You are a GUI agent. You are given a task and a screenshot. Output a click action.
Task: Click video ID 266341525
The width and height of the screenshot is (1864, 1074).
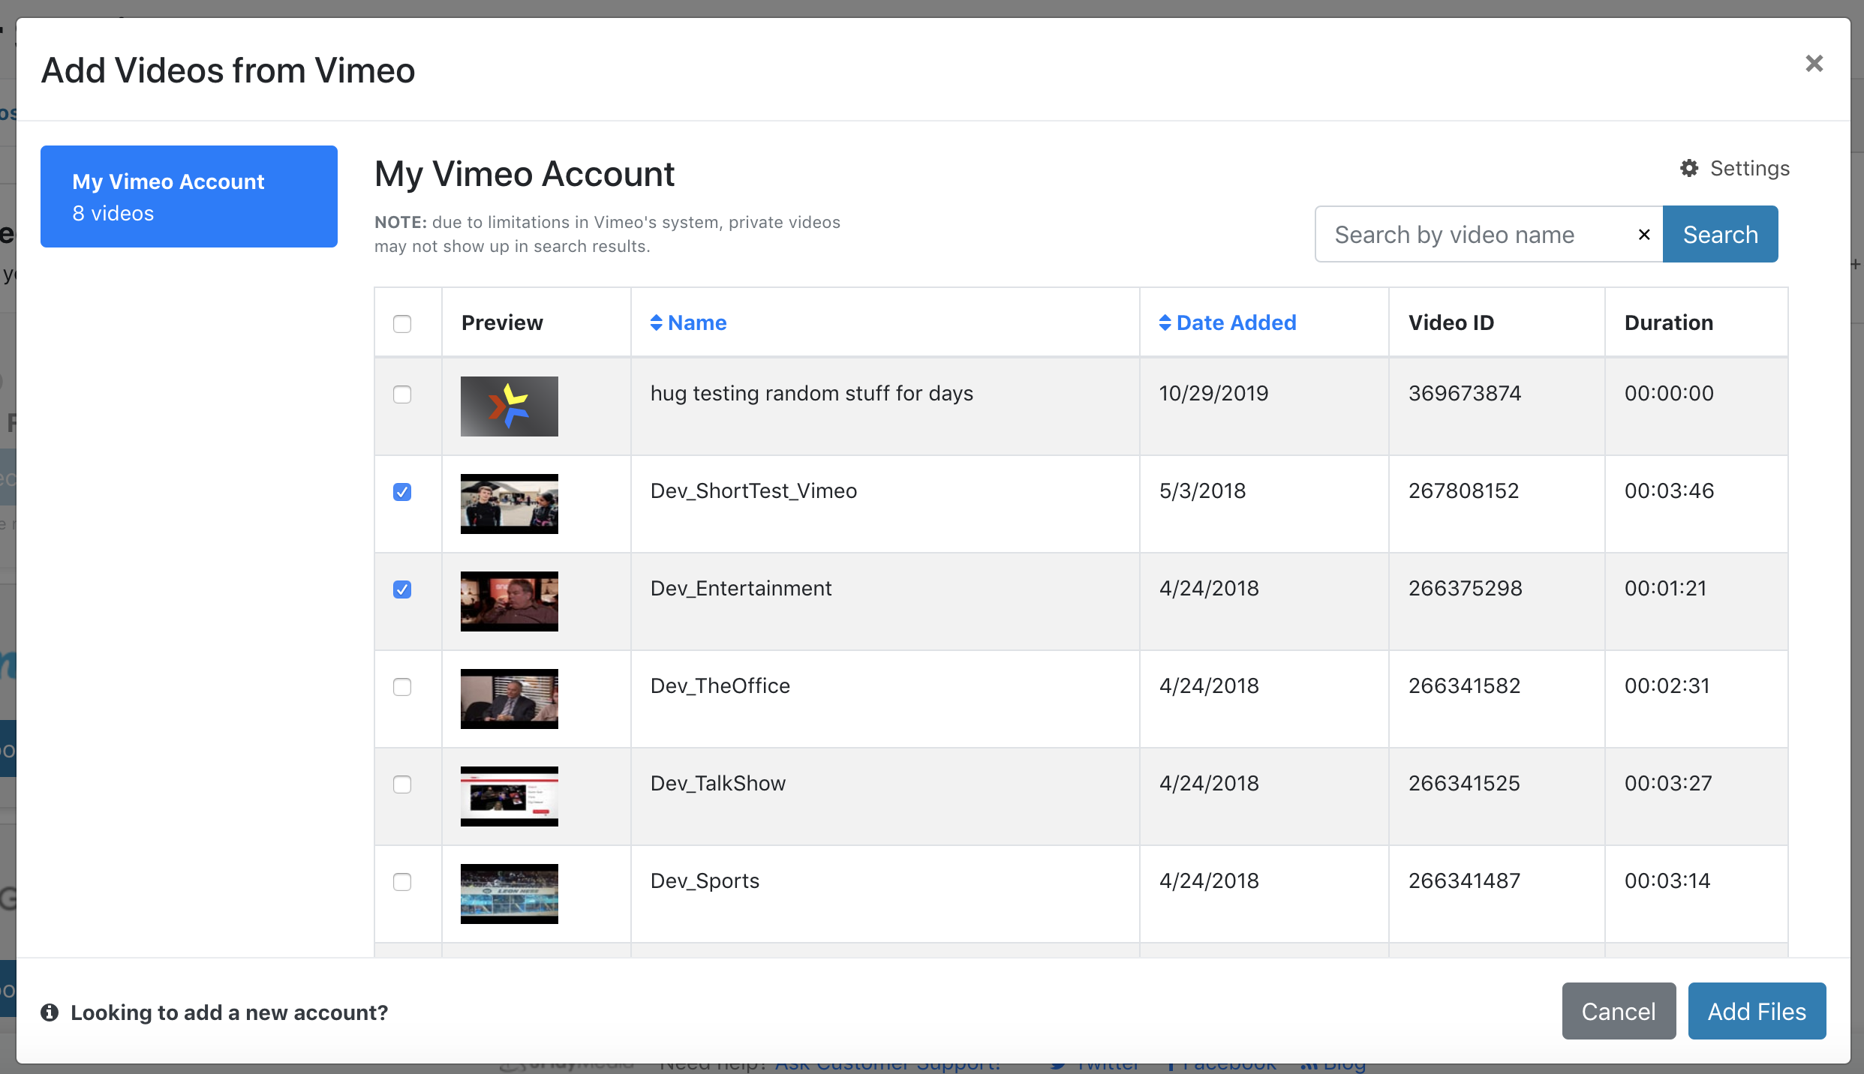click(1464, 783)
